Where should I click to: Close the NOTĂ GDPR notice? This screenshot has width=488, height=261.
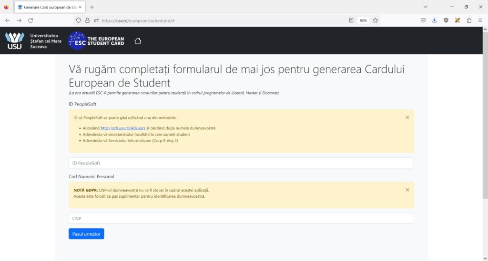(407, 190)
